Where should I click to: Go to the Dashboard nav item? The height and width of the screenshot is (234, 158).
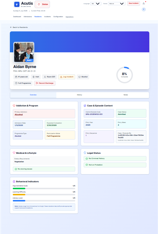[x=17, y=17]
